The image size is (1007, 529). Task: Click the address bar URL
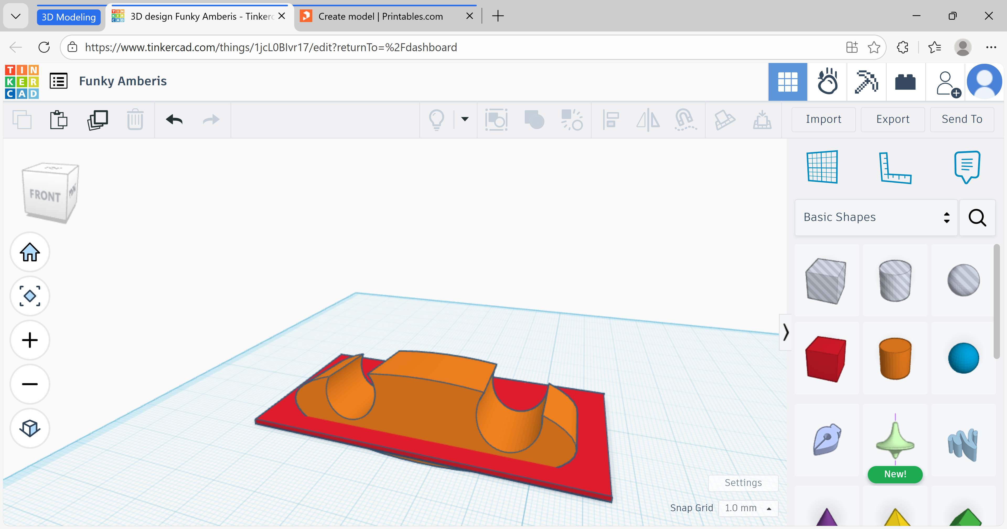click(x=271, y=47)
